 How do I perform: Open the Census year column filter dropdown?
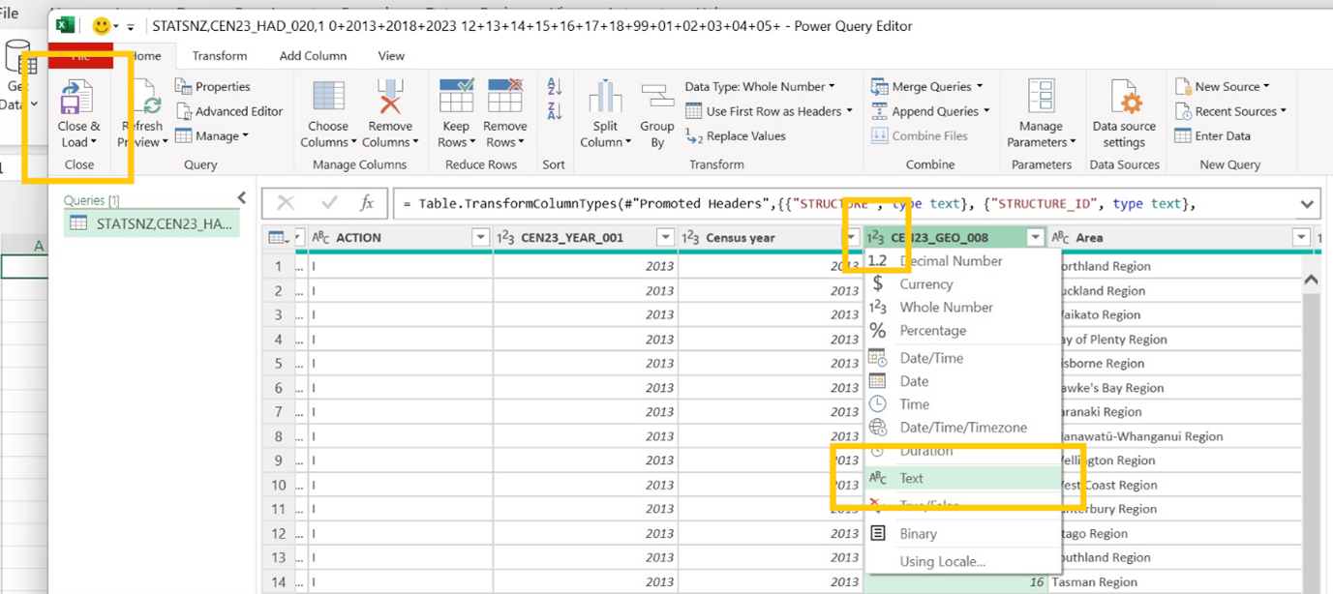852,237
